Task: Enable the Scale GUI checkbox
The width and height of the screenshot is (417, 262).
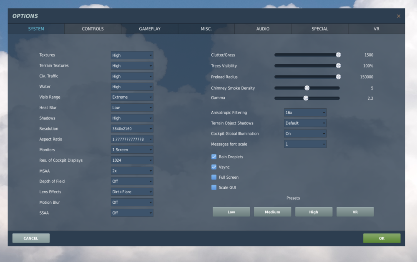Action: tap(214, 187)
